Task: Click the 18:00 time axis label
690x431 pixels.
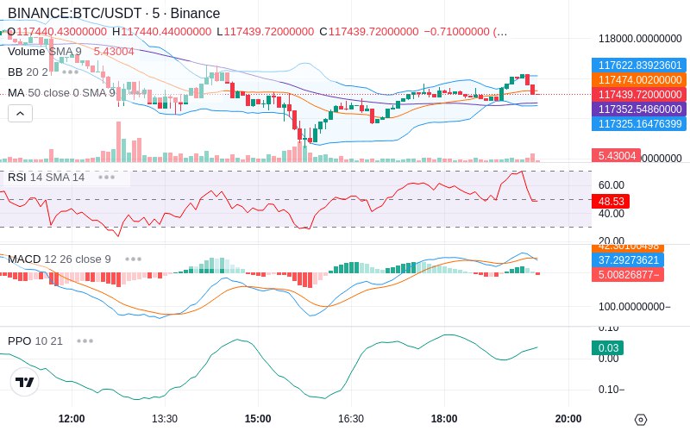Action: [x=444, y=419]
